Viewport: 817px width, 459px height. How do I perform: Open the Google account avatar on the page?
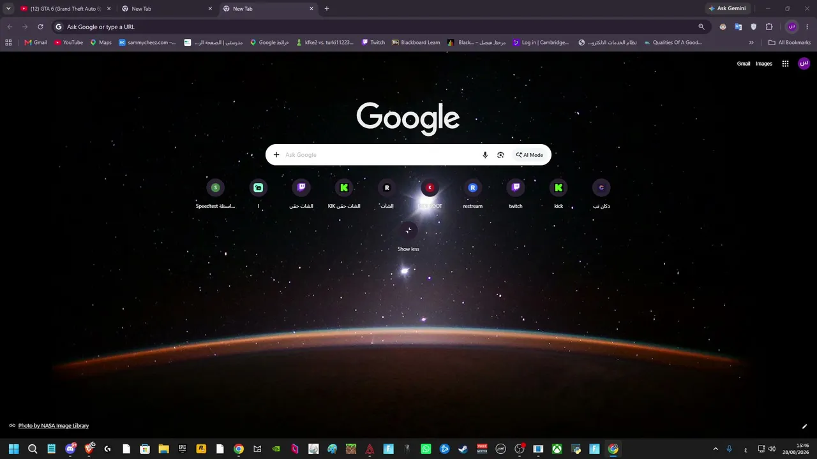[804, 64]
